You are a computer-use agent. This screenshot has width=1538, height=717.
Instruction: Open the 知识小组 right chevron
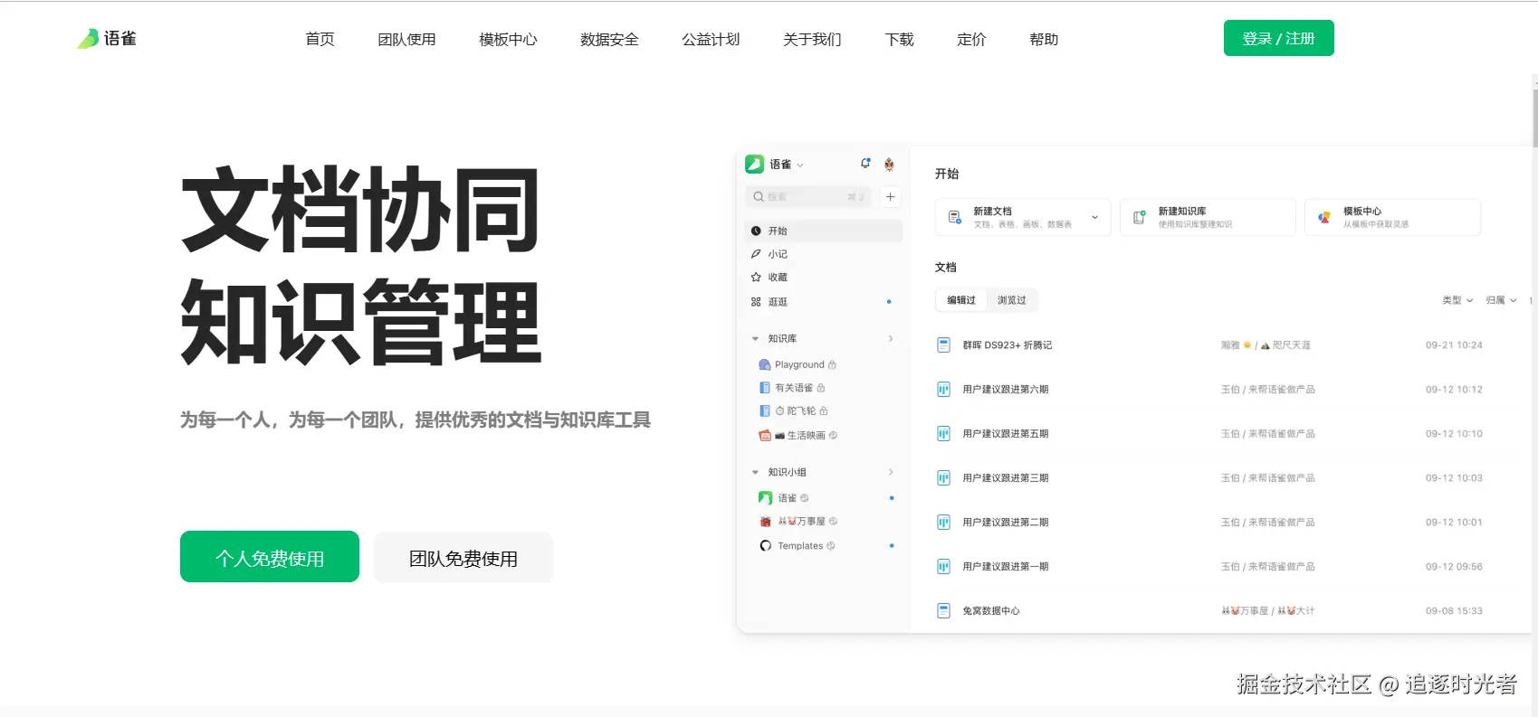click(x=891, y=472)
